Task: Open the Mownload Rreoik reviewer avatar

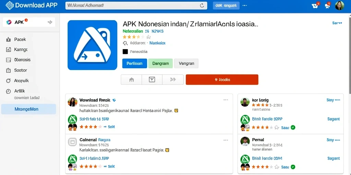Action: click(73, 102)
